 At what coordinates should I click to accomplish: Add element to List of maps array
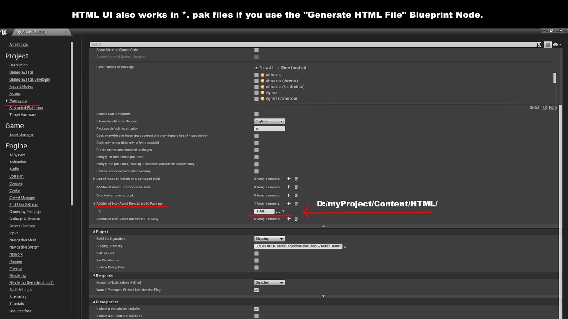point(289,179)
